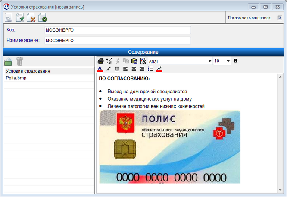Paste from clipboard icon
Image resolution: width=287 pixels, height=197 pixels.
pyautogui.click(x=134, y=61)
